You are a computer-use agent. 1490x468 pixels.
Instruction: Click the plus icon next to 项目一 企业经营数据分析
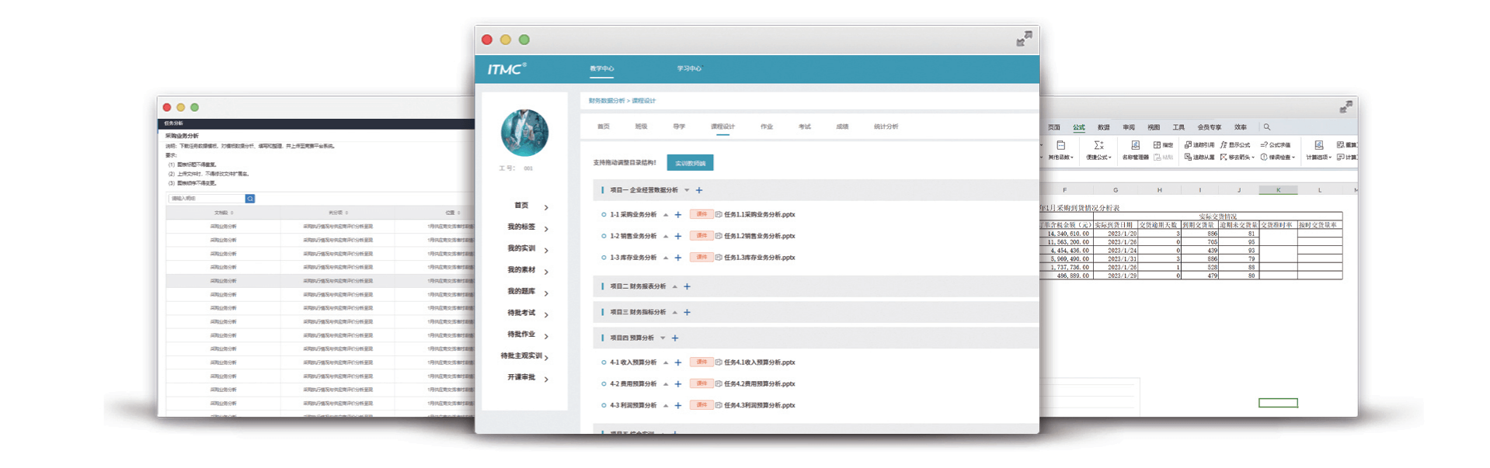(x=699, y=190)
